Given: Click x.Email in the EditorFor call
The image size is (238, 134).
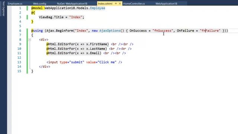Looking at the screenshot, I should [93, 53].
